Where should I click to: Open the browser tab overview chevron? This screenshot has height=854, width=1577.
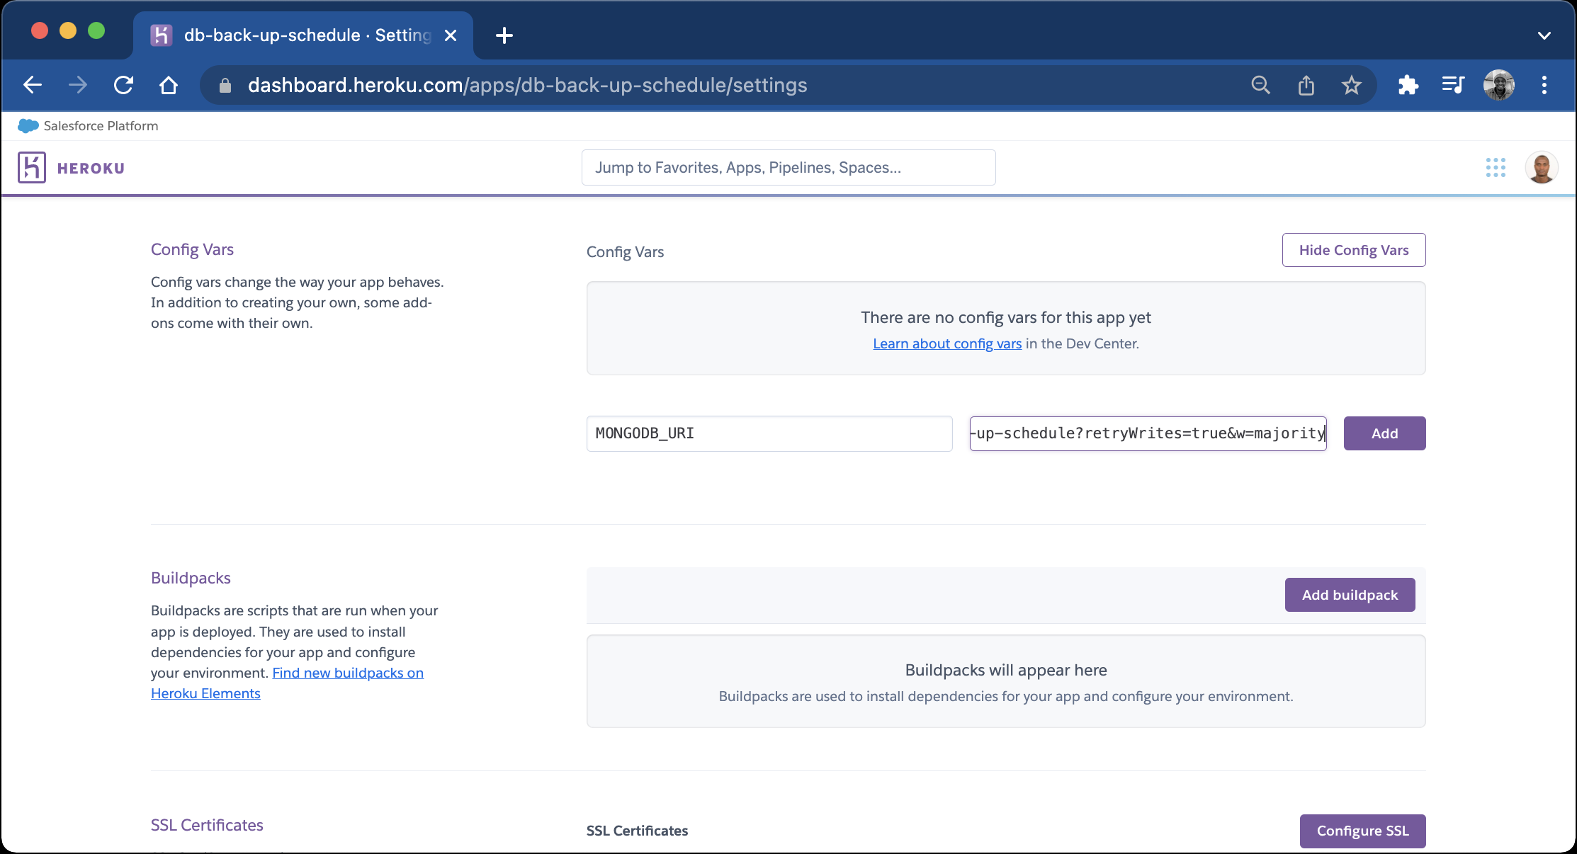click(1544, 35)
